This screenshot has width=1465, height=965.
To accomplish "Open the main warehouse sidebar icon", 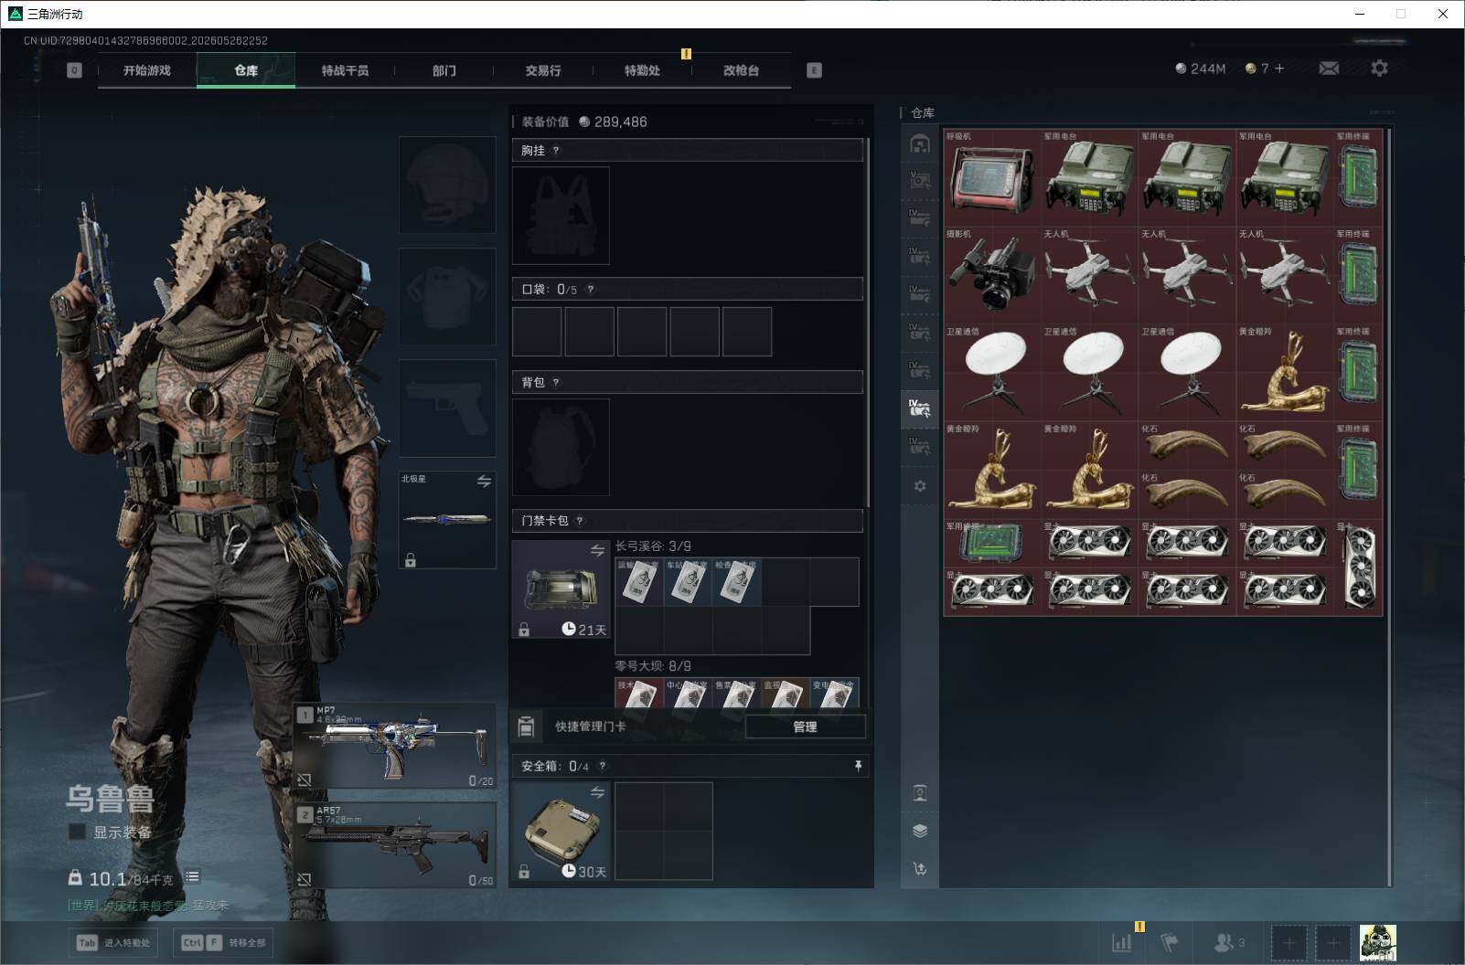I will [x=920, y=143].
